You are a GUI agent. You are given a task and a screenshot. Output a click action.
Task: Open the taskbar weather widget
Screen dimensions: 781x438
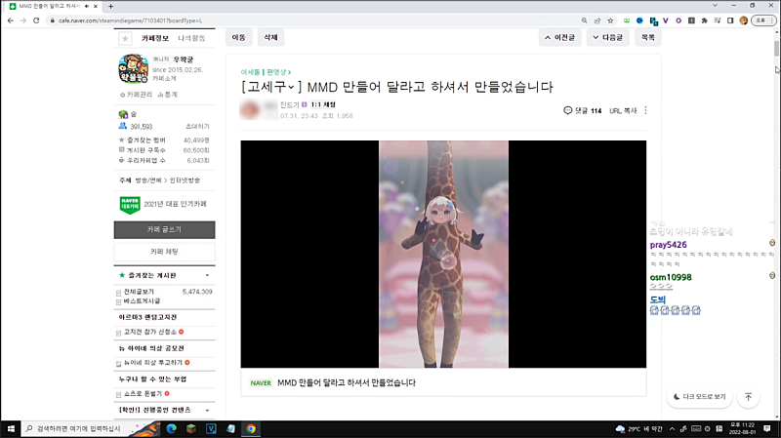[639, 428]
